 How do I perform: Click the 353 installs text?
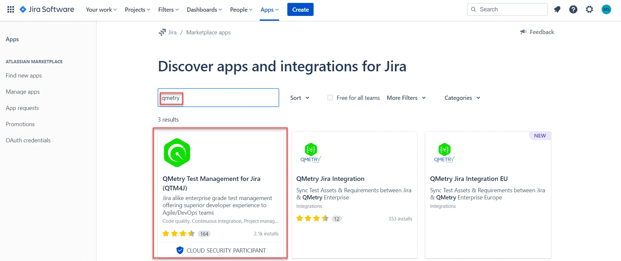click(400, 219)
